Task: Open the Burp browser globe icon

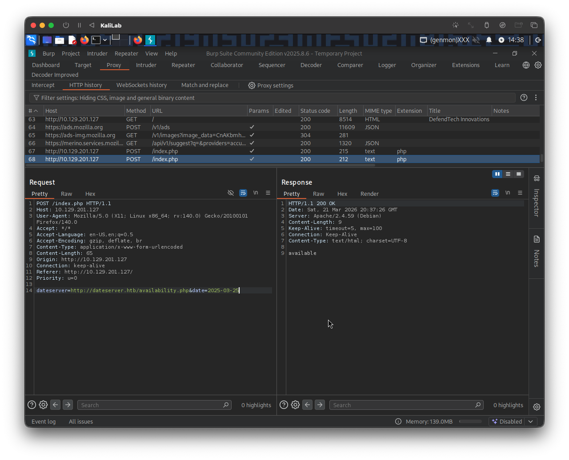Action: pos(526,65)
